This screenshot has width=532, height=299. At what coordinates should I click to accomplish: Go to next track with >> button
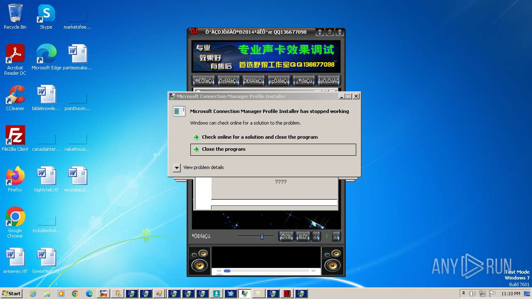coord(336,237)
